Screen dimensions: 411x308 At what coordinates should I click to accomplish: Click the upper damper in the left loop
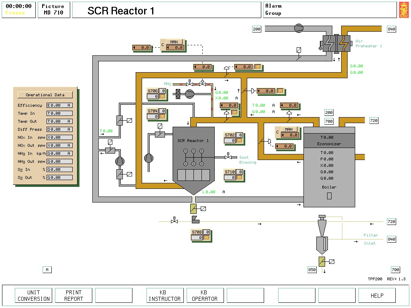click(x=120, y=120)
